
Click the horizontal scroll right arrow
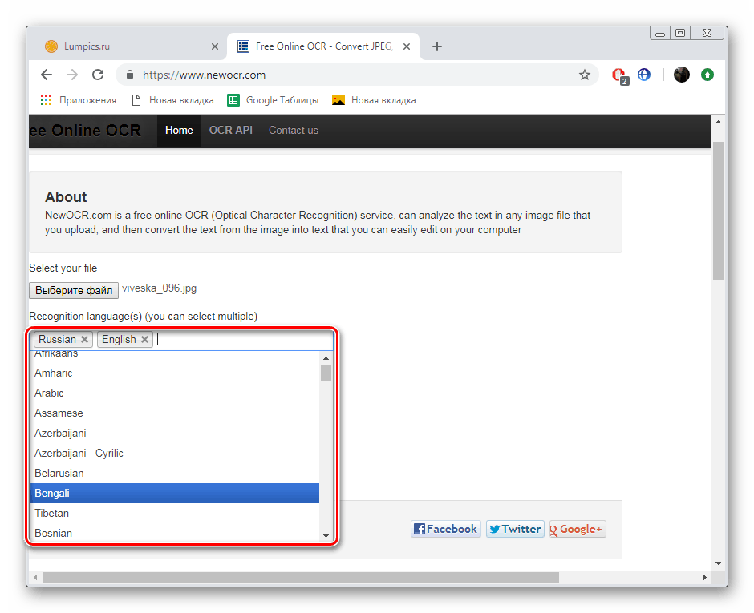pyautogui.click(x=705, y=577)
